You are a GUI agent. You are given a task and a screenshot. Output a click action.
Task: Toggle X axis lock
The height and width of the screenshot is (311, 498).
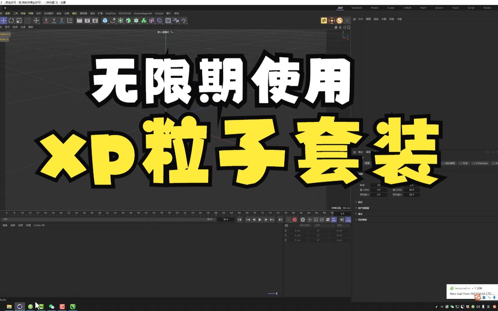46,20
